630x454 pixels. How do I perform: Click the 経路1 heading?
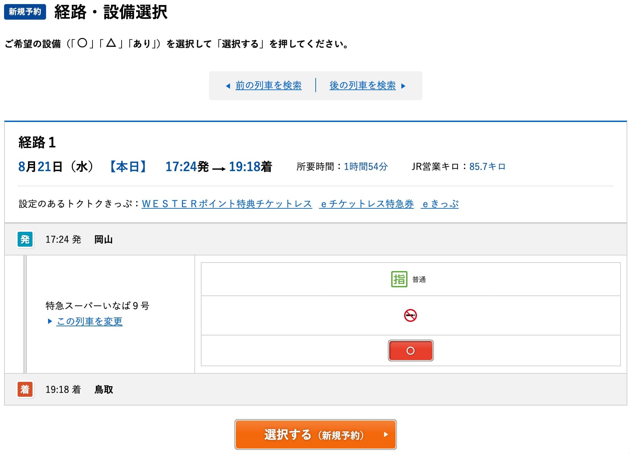(x=37, y=142)
